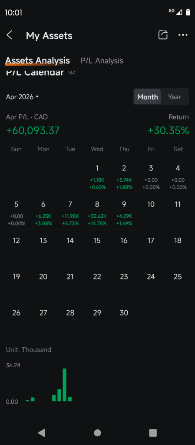The image size is (195, 445).
Task: Tap the Android recent apps square
Action: click(x=153, y=432)
